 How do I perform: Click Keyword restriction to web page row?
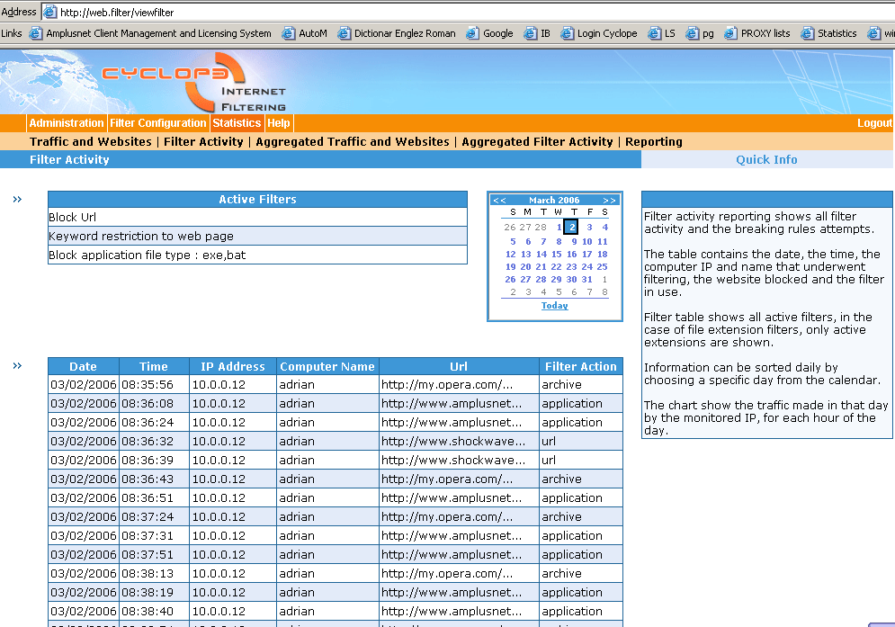coord(257,236)
